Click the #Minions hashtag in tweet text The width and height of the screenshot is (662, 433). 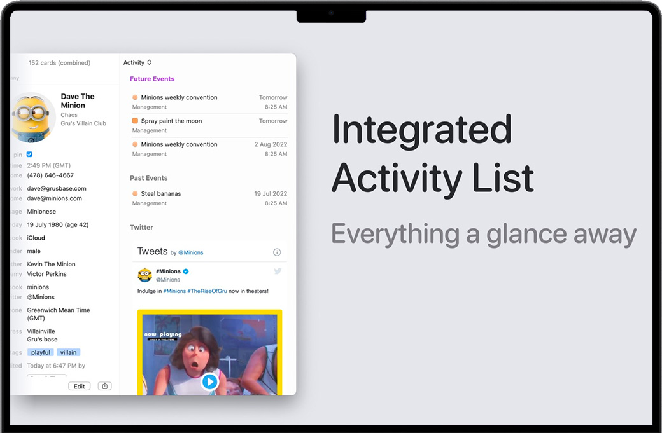(x=174, y=291)
